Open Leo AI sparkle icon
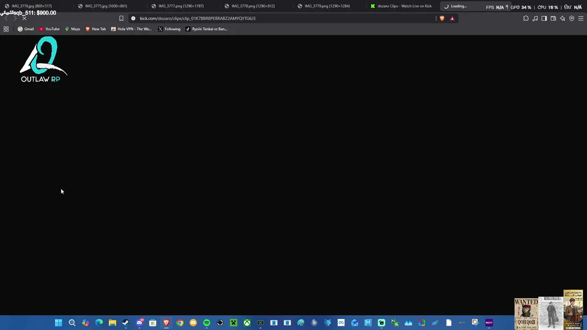The height and width of the screenshot is (330, 587). pyautogui.click(x=563, y=18)
